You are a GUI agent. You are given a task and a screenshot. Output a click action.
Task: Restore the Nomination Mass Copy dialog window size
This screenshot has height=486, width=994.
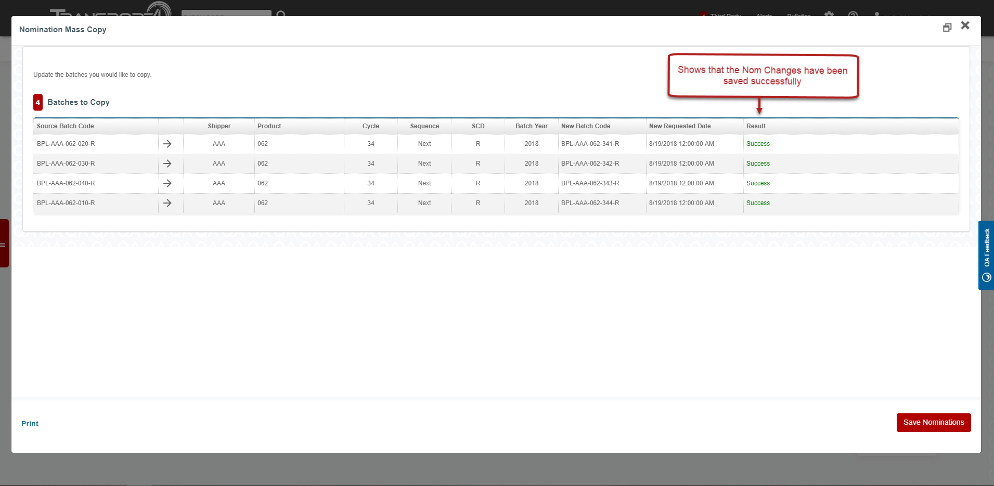coord(947,28)
